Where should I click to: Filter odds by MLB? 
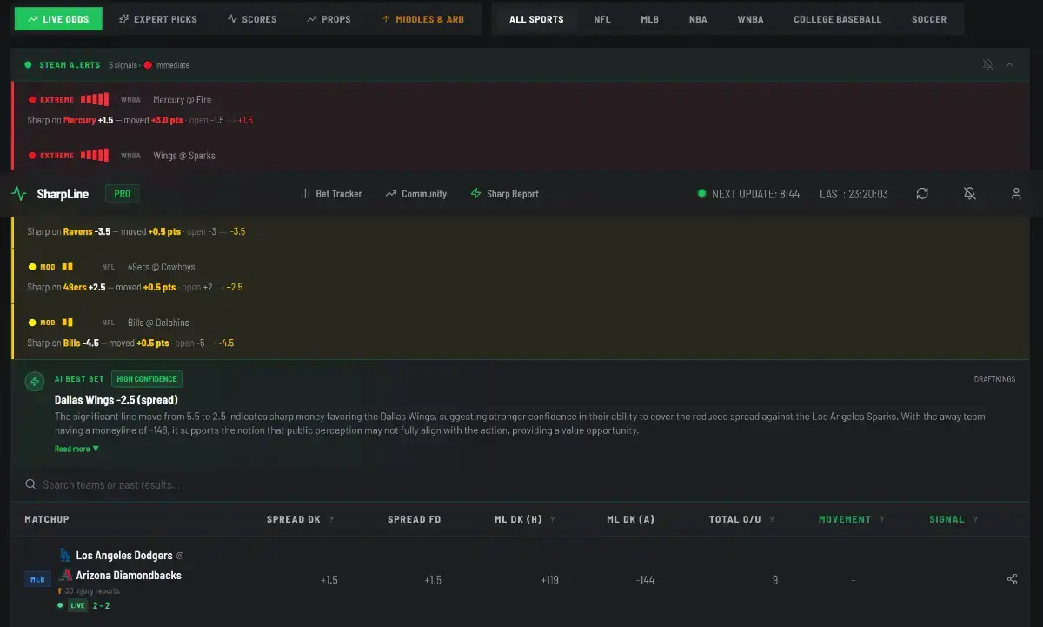(x=650, y=19)
